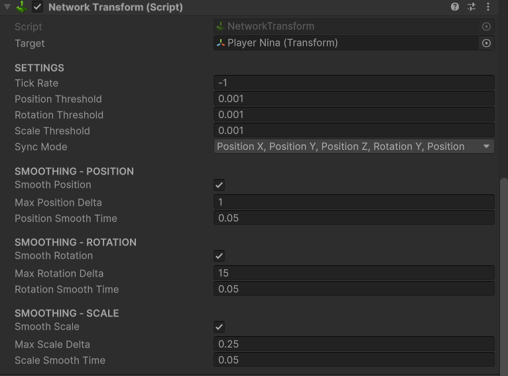The width and height of the screenshot is (508, 376).
Task: Click the Transform icon beside Player Nina
Action: (x=221, y=42)
